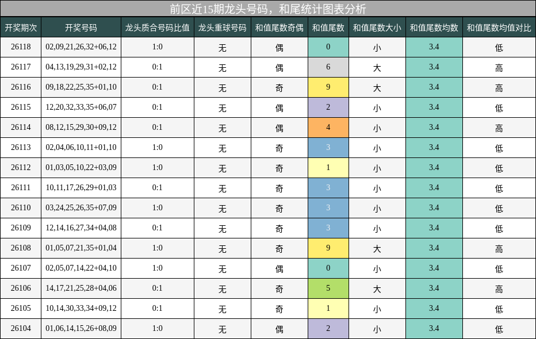Click draw numbers 03,24,25,26,35+07,09
Viewport: 536px width, 339px height.
pos(81,208)
